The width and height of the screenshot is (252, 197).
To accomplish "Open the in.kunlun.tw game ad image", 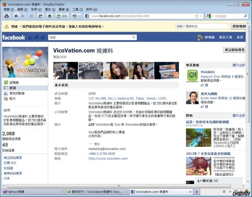I will 198,137.
